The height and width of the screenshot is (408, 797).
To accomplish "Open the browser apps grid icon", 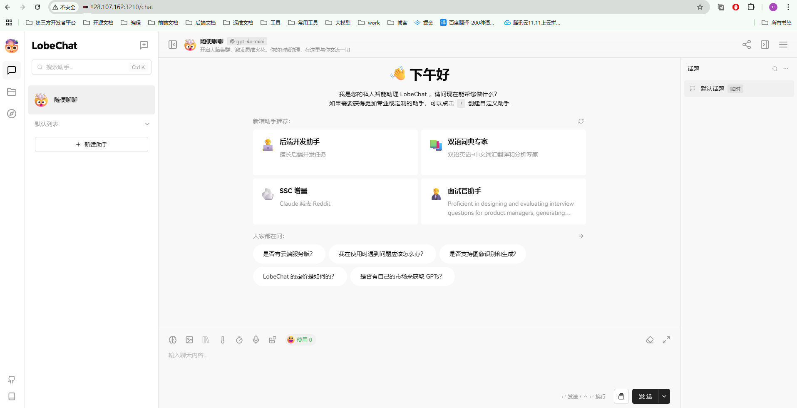I will point(9,22).
